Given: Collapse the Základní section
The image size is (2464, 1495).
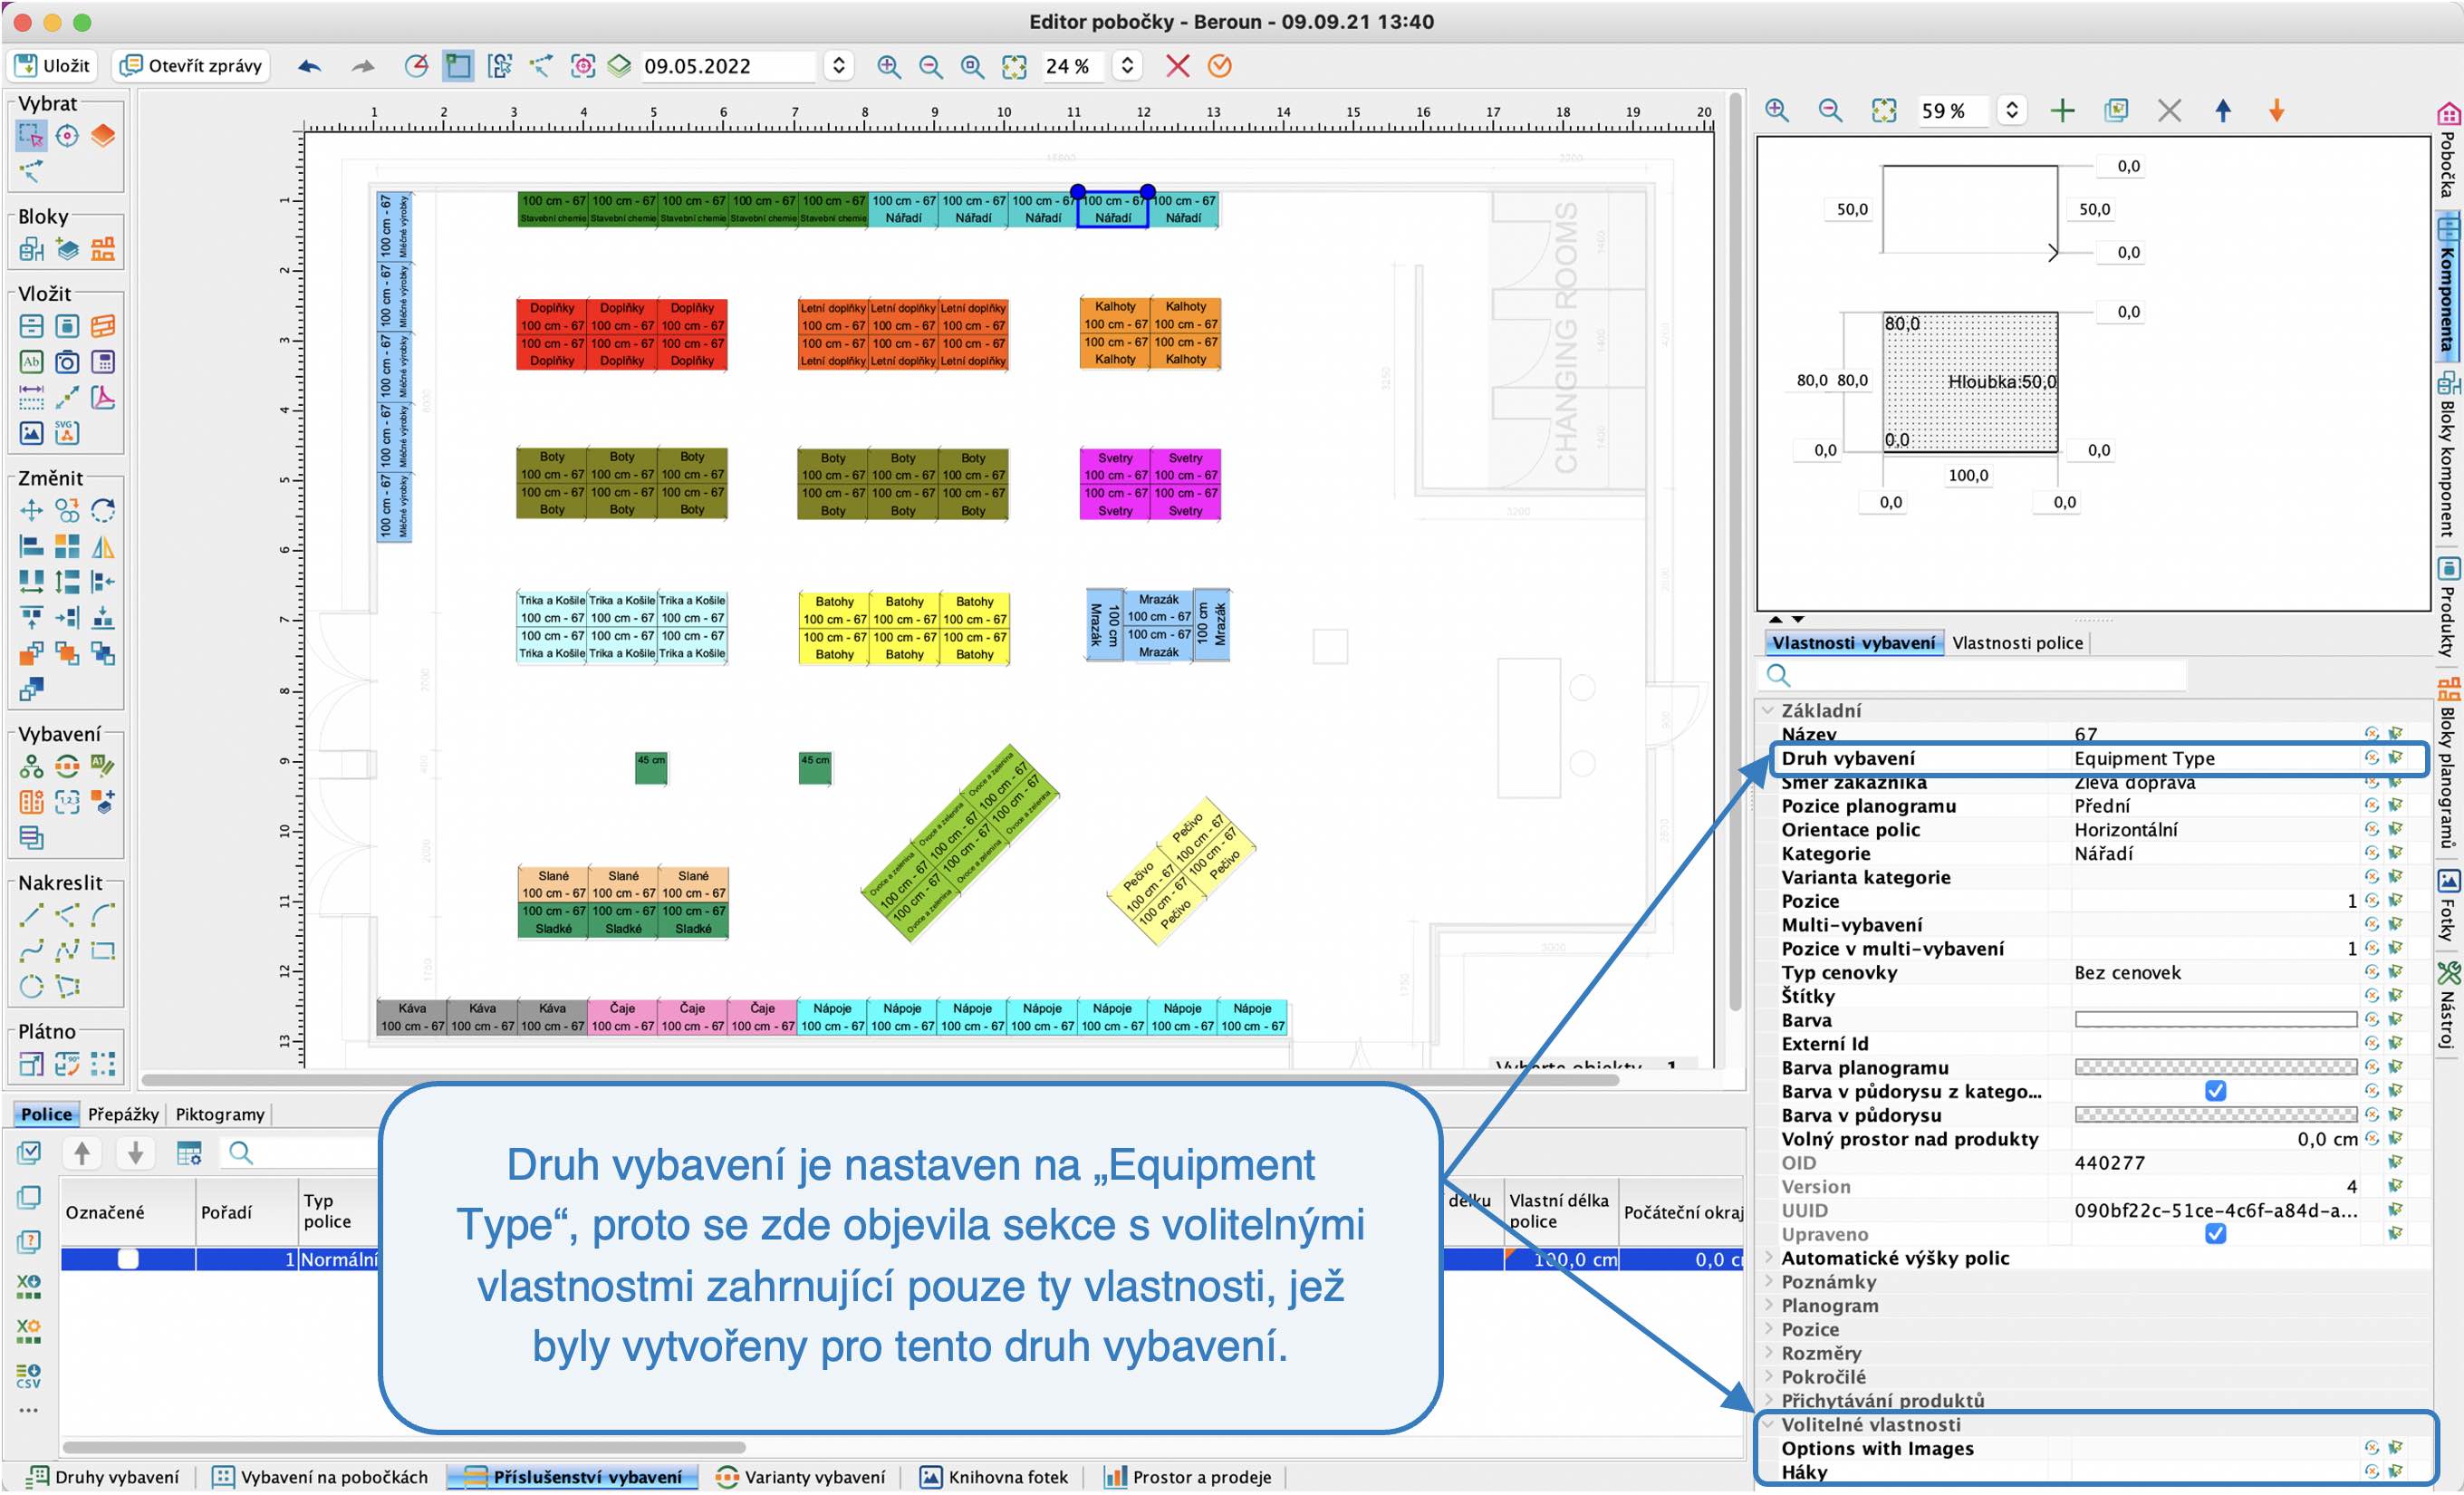Looking at the screenshot, I should pyautogui.click(x=1768, y=711).
